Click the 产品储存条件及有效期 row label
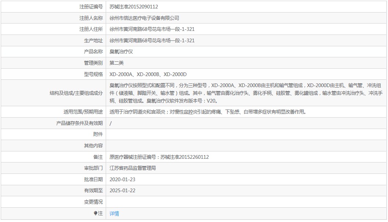 [79, 123]
